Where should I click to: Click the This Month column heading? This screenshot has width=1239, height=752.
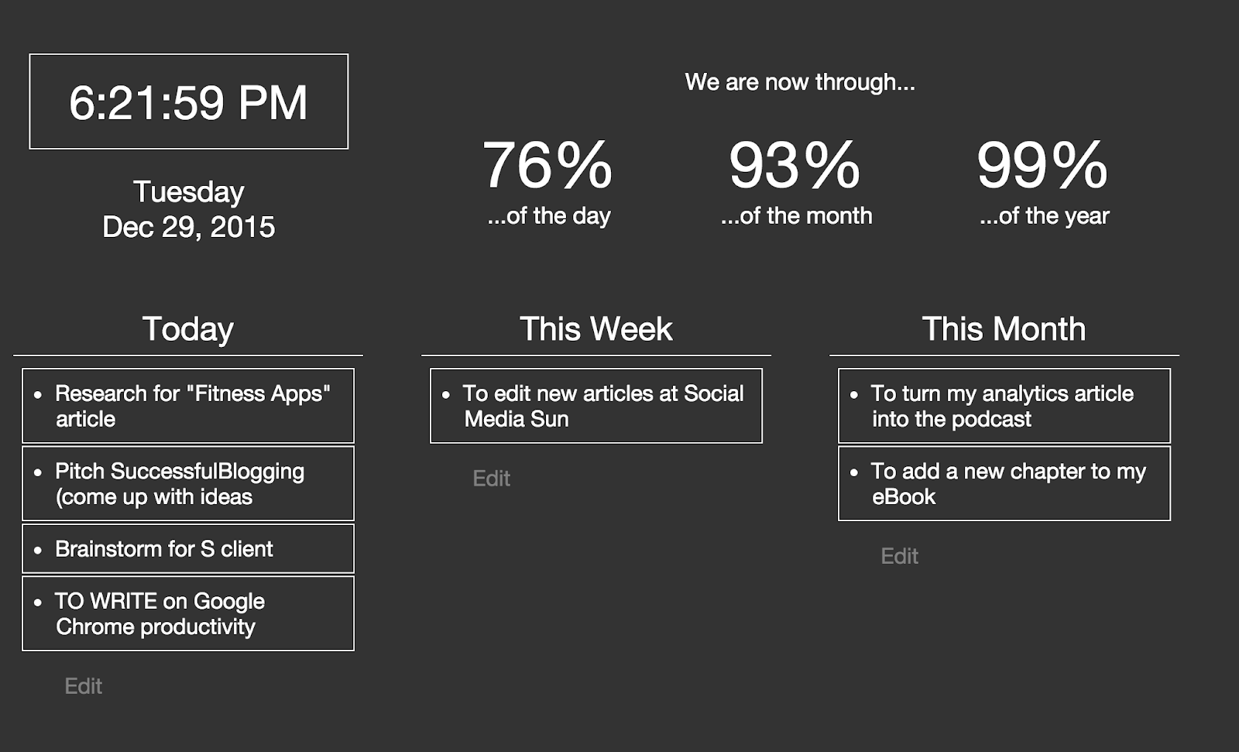point(1004,329)
